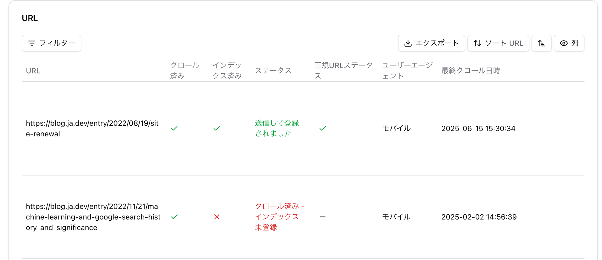Click the 最終クロール日時 column header

coord(471,71)
